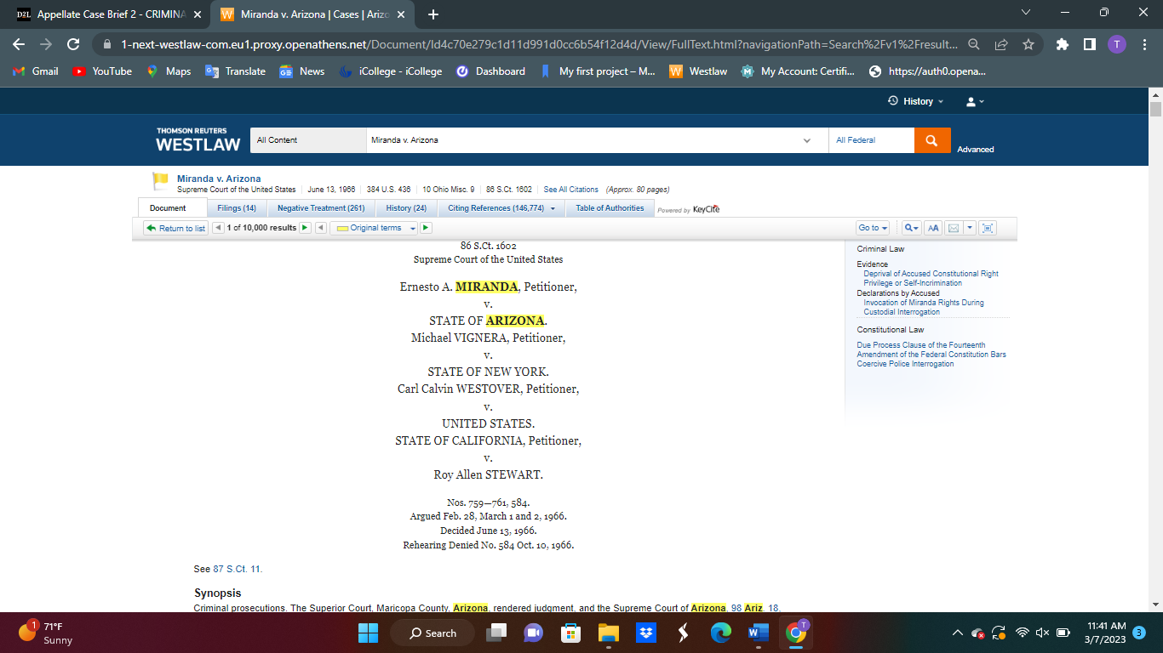Click the fullscreen view icon

click(x=987, y=228)
